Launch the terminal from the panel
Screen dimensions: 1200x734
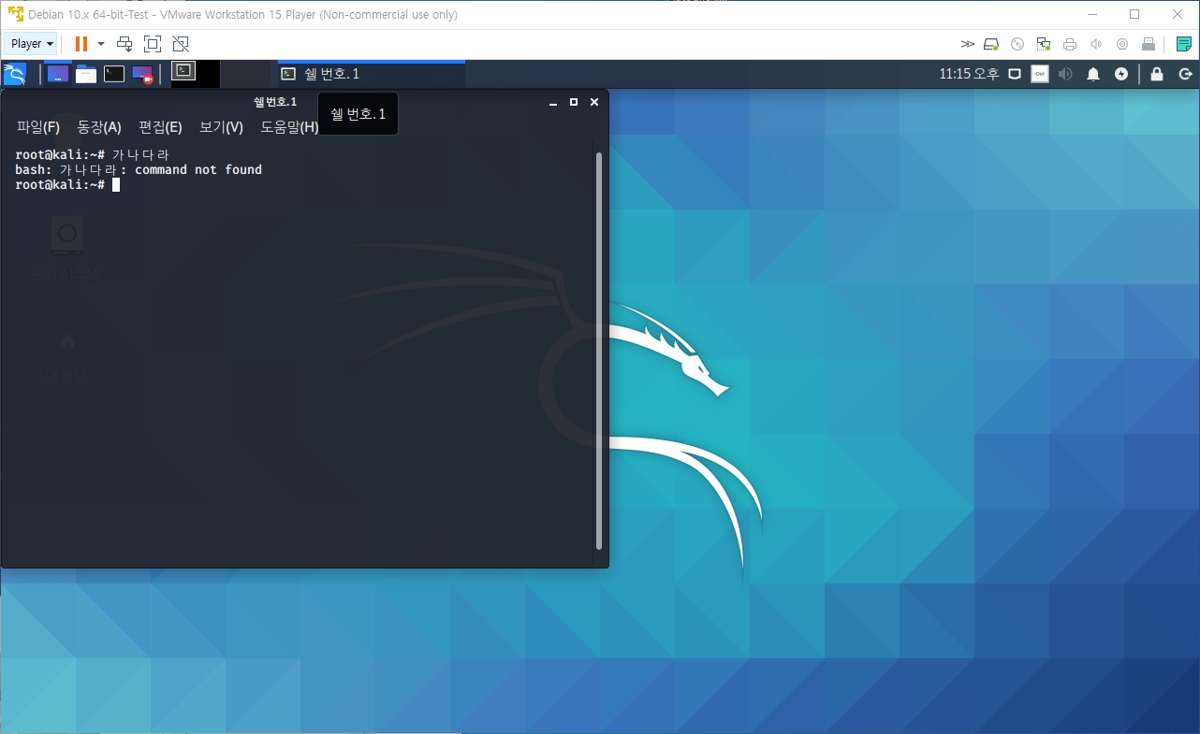(114, 74)
